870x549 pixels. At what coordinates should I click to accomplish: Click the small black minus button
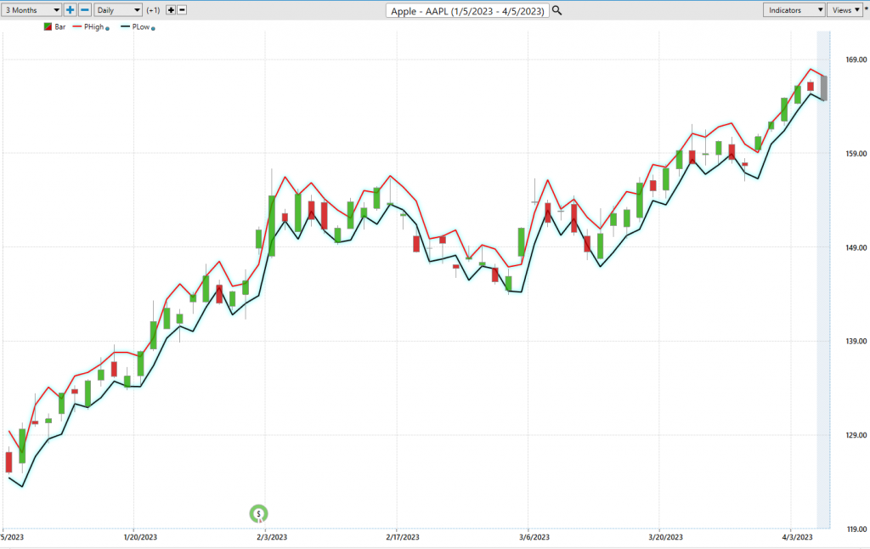click(182, 10)
